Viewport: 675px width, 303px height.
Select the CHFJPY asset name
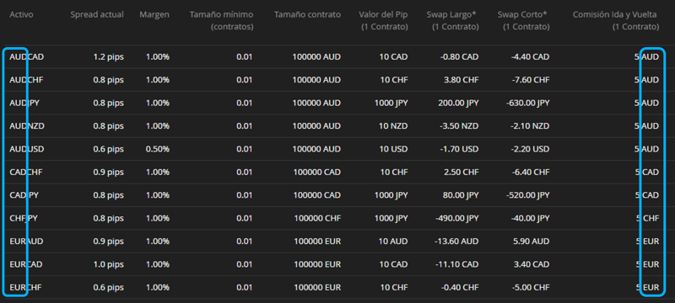pos(24,219)
